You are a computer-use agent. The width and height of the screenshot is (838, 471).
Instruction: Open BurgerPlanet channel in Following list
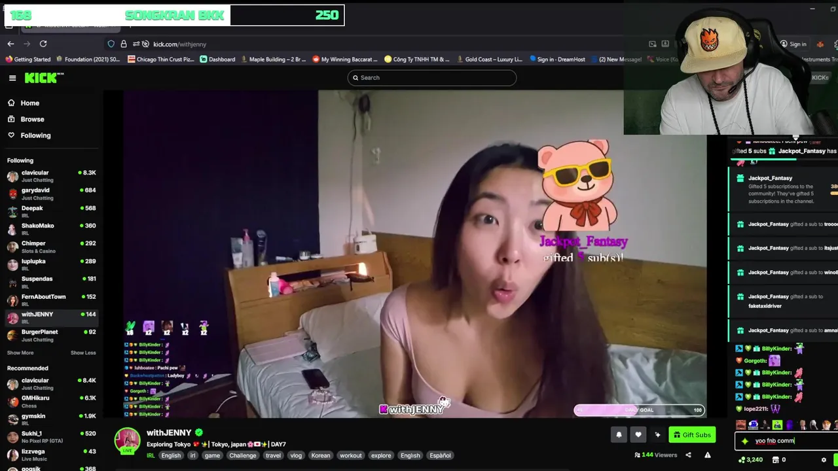point(51,335)
